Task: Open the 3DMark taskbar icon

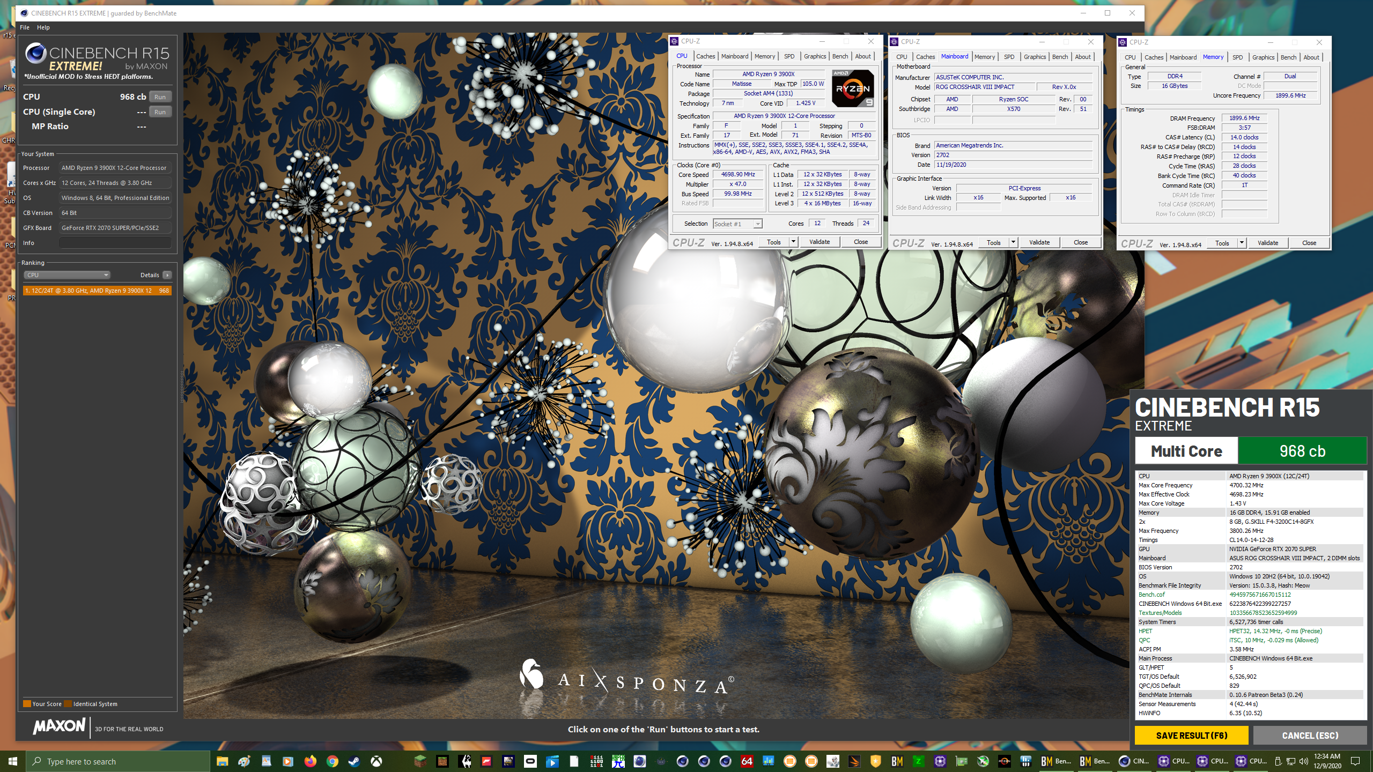Action: 854,761
